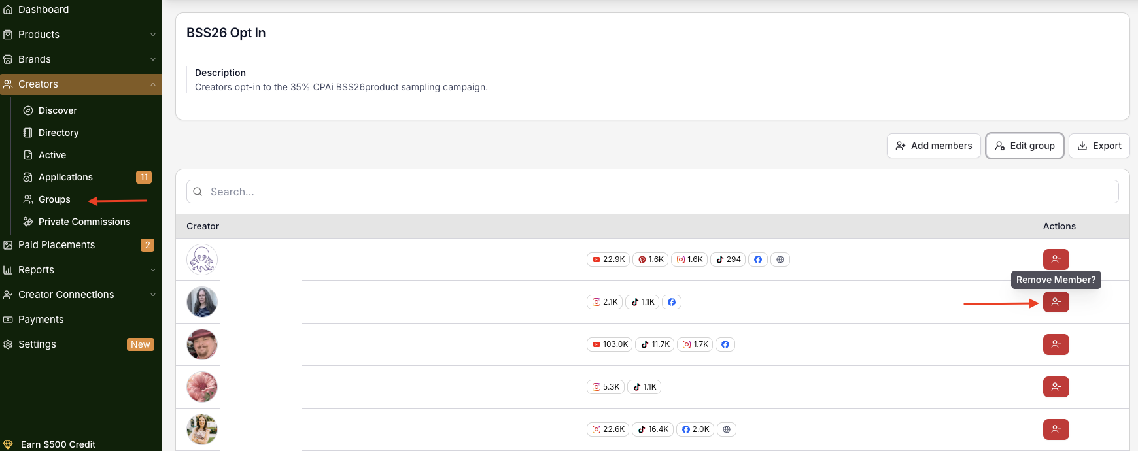The width and height of the screenshot is (1138, 451).
Task: Open the Groups page in sidebar
Action: pos(54,199)
